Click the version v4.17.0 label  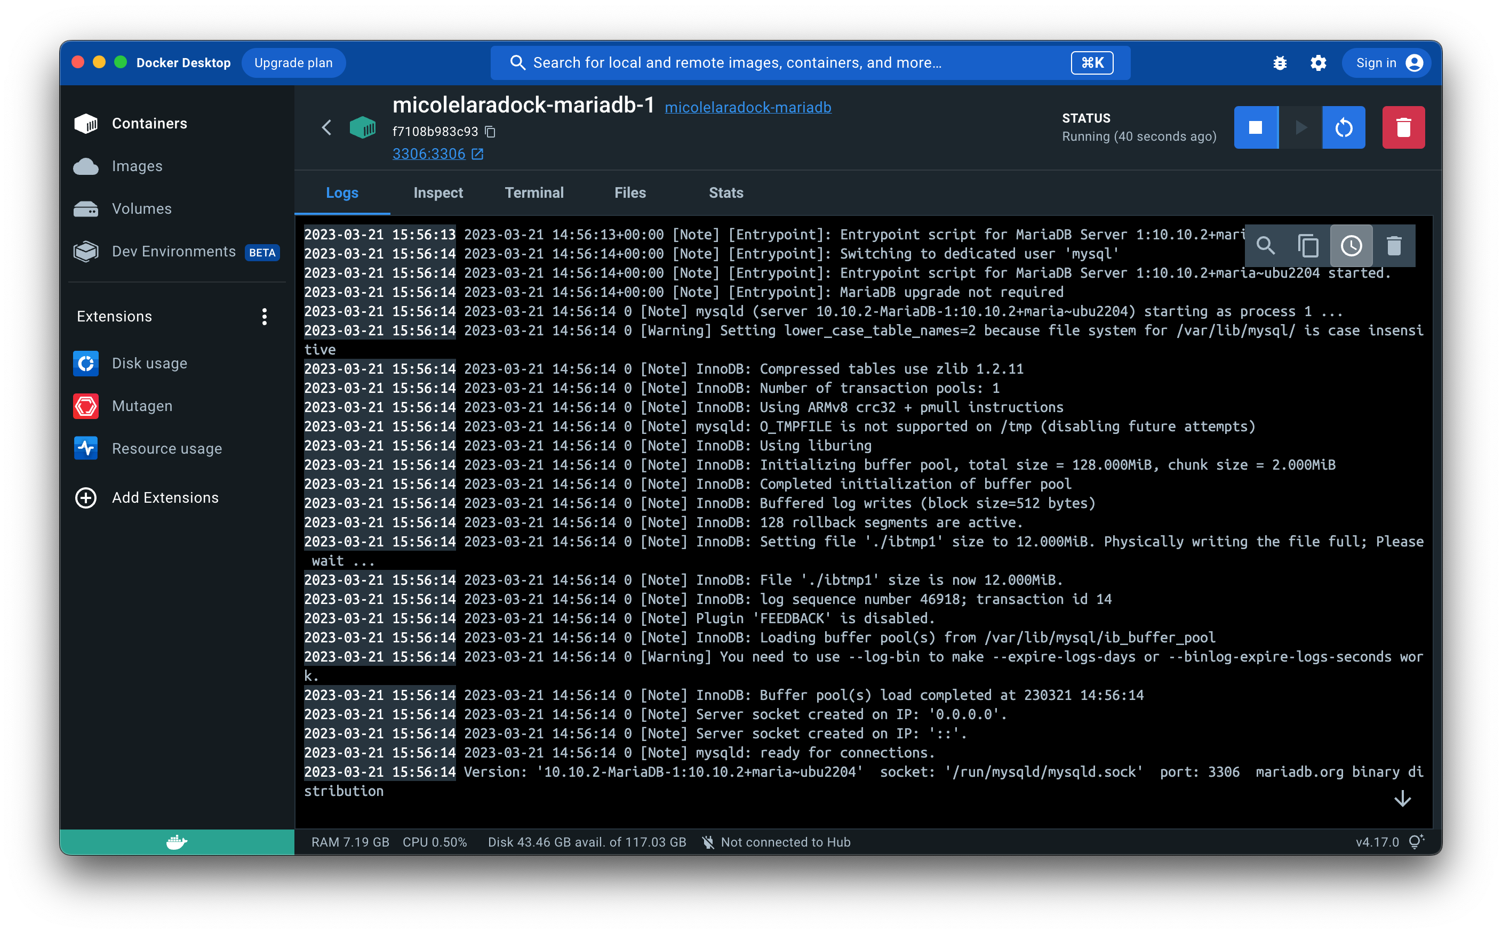[1377, 842]
